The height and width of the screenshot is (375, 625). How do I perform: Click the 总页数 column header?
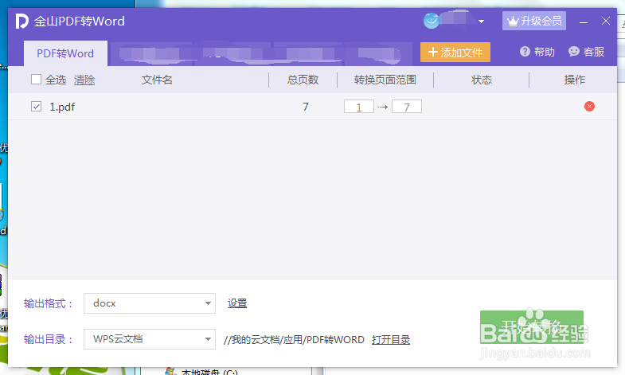tap(303, 80)
